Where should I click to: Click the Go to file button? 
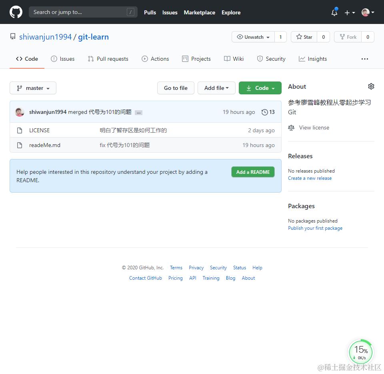(176, 88)
